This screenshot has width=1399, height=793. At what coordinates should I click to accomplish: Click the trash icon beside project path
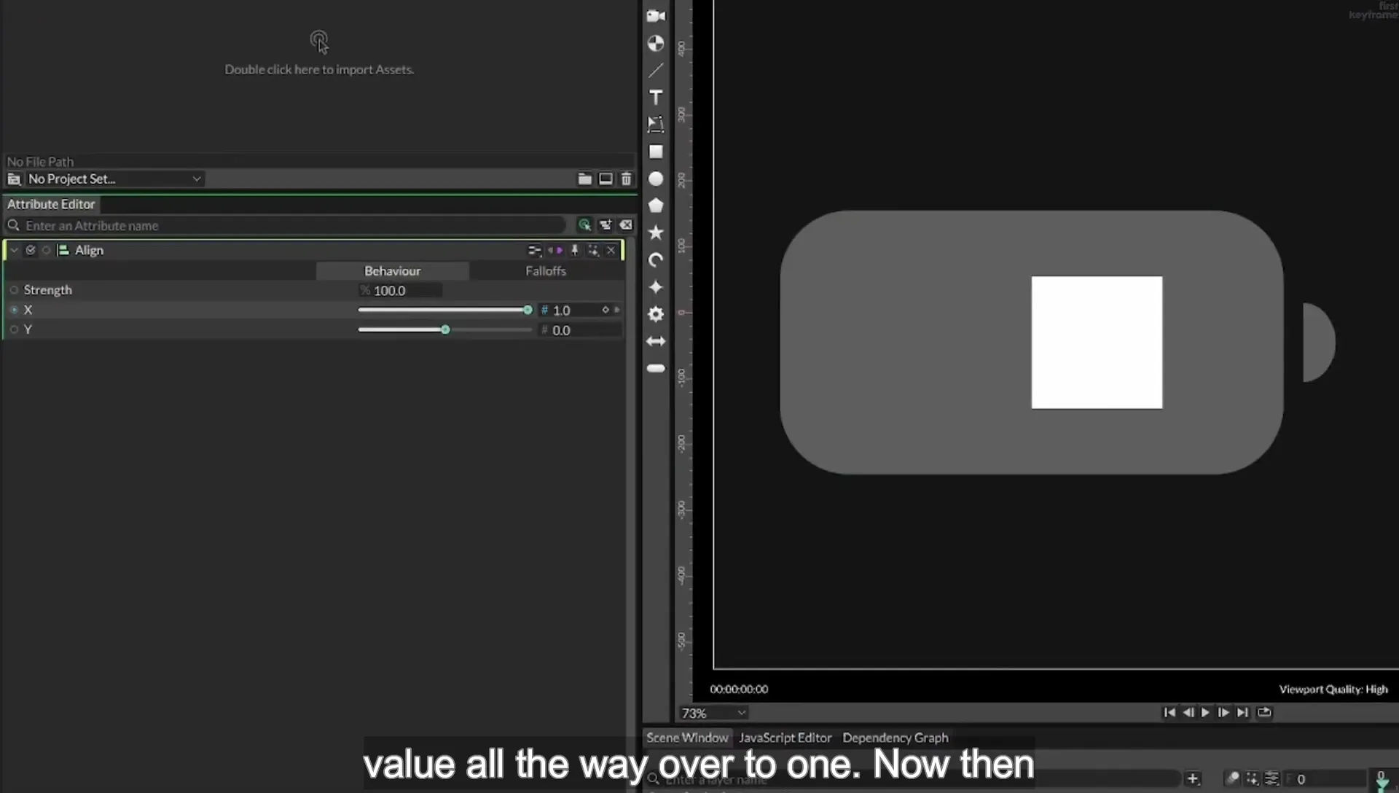626,179
